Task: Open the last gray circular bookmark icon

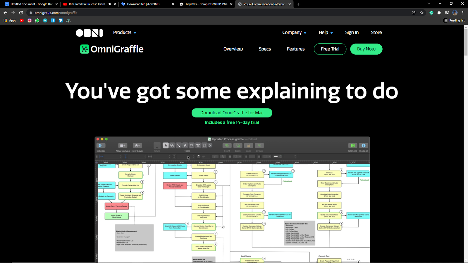Action: [68, 20]
